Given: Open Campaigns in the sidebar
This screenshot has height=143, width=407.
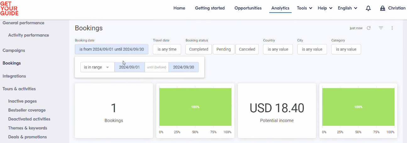Looking at the screenshot, I should click(x=14, y=50).
